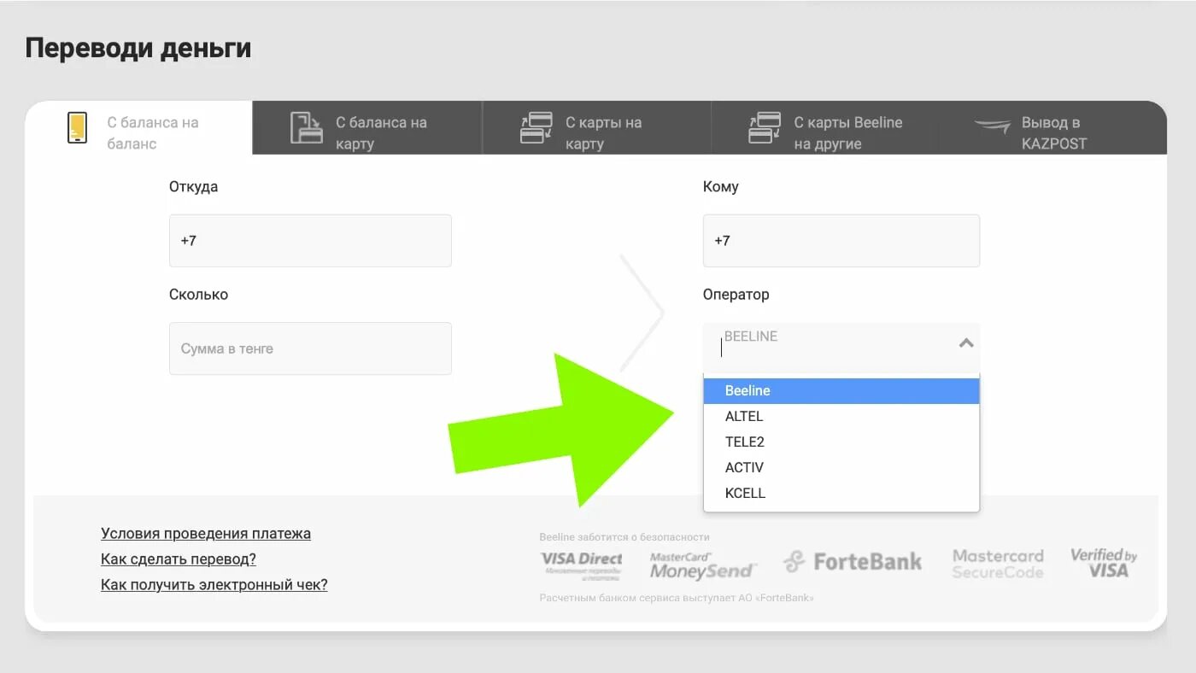Click the card-to-card transfer icon
This screenshot has height=673, width=1196.
click(536, 128)
